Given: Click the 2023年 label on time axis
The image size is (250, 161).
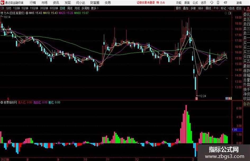Looking at the screenshot, I should pyautogui.click(x=5, y=159).
